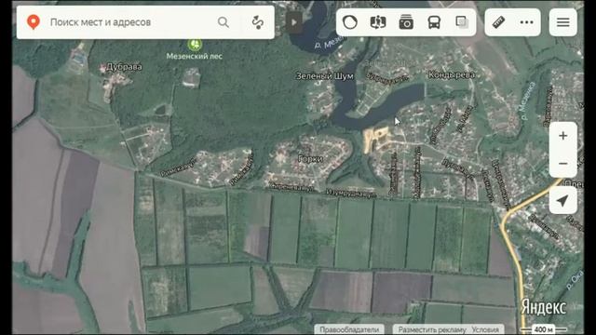
Task: Zoom in with the plus button
Action: 562,136
